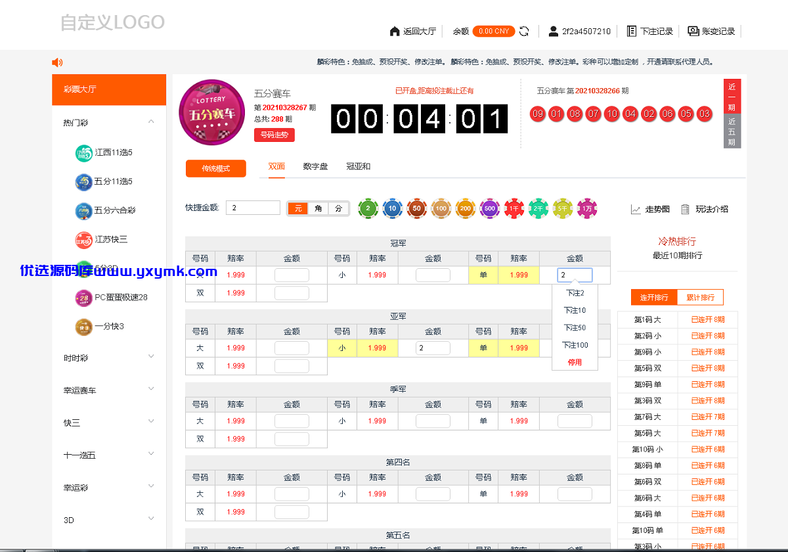Choose 下注100 from the amount dropdown
Viewport: 788px width, 552px height.
pos(575,345)
